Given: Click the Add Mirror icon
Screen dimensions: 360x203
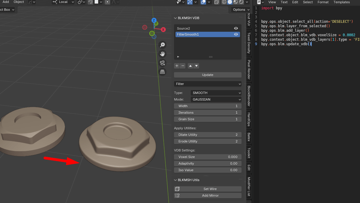Looking at the screenshot, I should click(x=177, y=195).
